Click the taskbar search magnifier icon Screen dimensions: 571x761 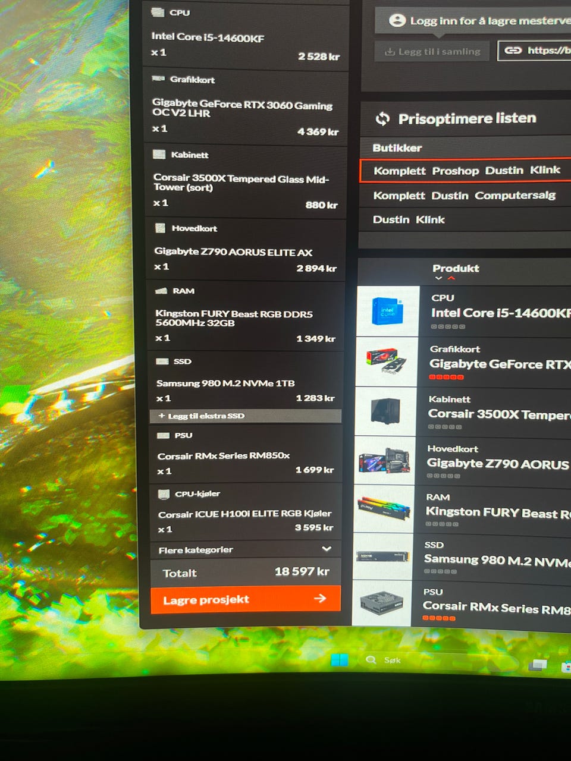click(371, 660)
